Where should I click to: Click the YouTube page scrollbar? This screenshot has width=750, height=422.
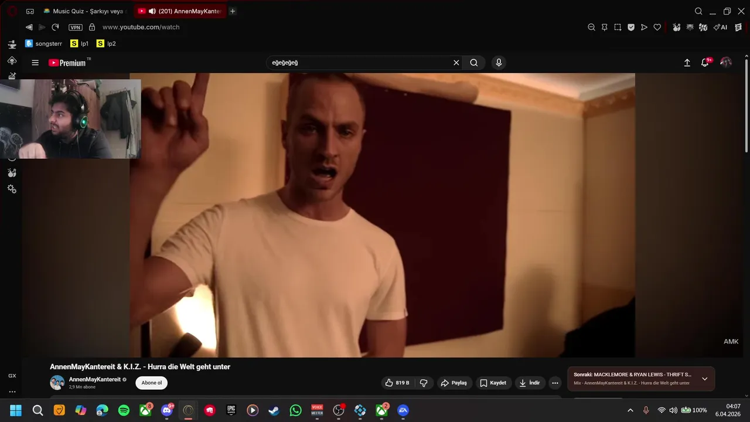(x=746, y=105)
